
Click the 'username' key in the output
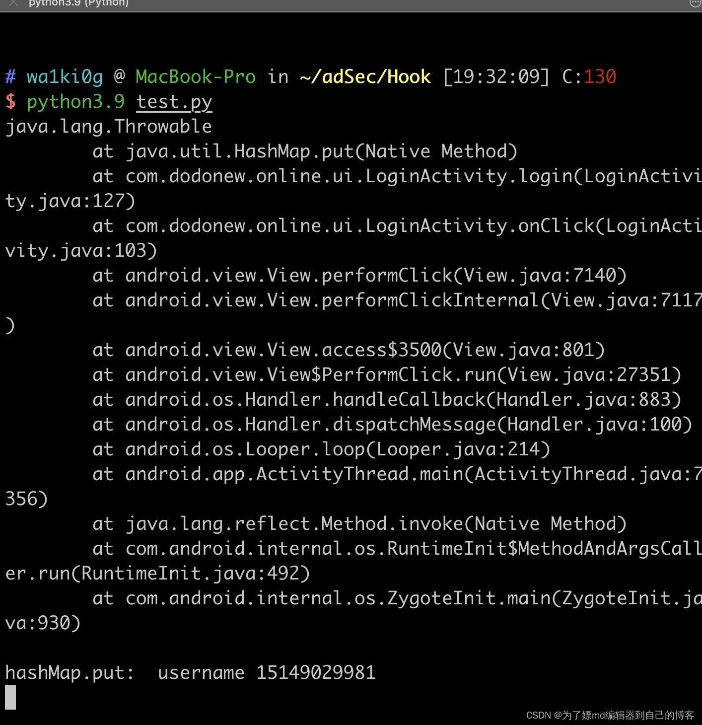pyautogui.click(x=201, y=673)
